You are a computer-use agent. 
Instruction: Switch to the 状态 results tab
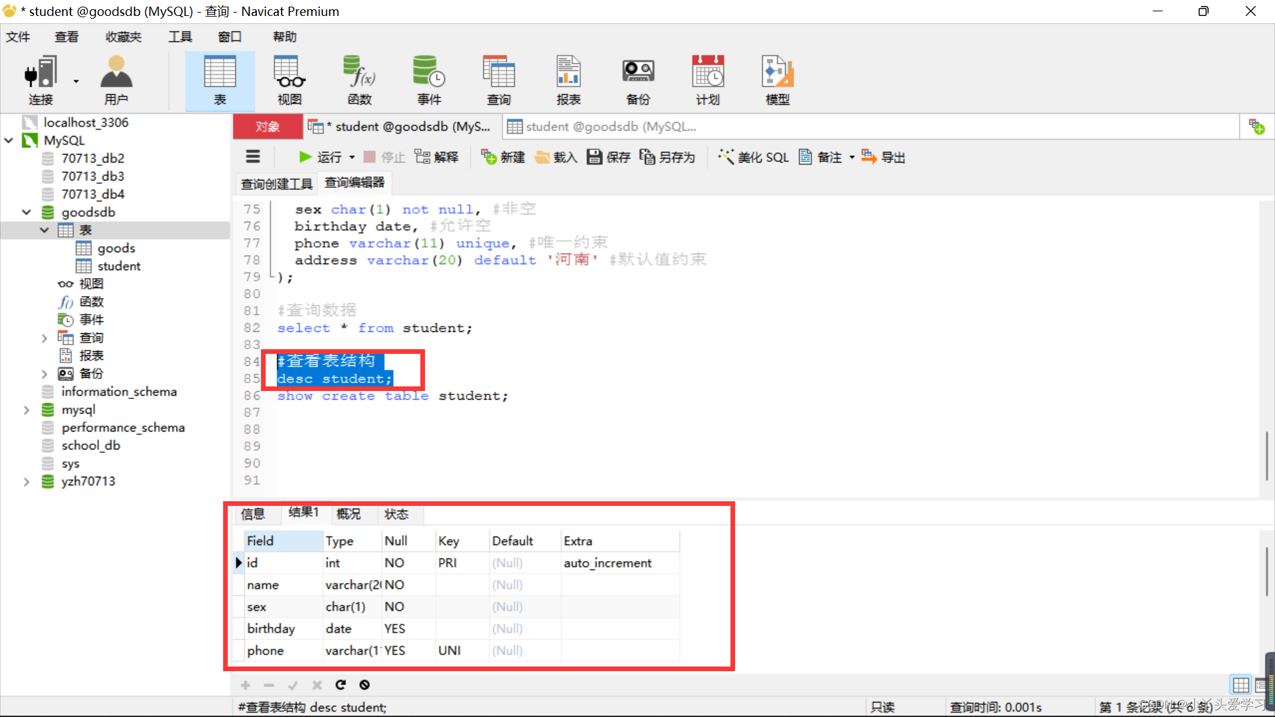coord(396,514)
